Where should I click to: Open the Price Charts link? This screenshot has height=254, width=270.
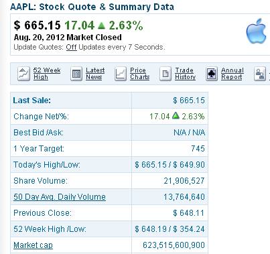(140, 74)
